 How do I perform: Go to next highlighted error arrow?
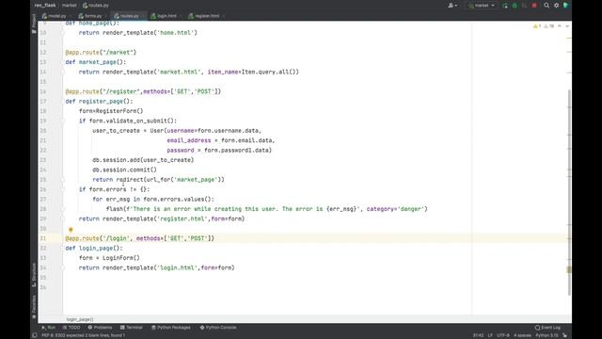click(567, 26)
